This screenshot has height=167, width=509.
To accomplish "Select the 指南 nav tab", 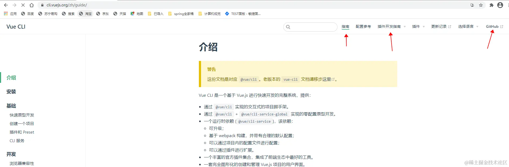I will (x=345, y=26).
